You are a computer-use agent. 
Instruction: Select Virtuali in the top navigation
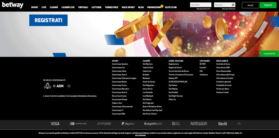click(x=83, y=7)
